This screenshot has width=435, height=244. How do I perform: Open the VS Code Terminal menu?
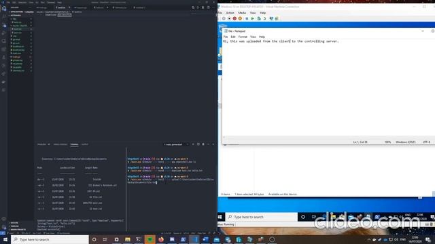point(51,2)
